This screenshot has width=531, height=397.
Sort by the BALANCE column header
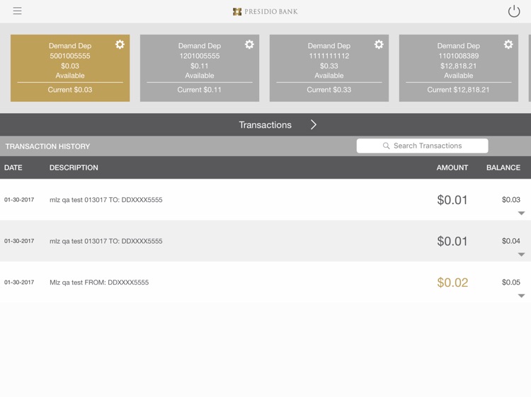coord(503,167)
